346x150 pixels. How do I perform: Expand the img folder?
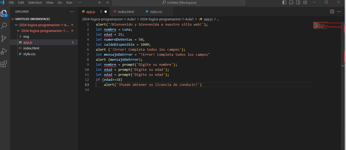point(26,36)
